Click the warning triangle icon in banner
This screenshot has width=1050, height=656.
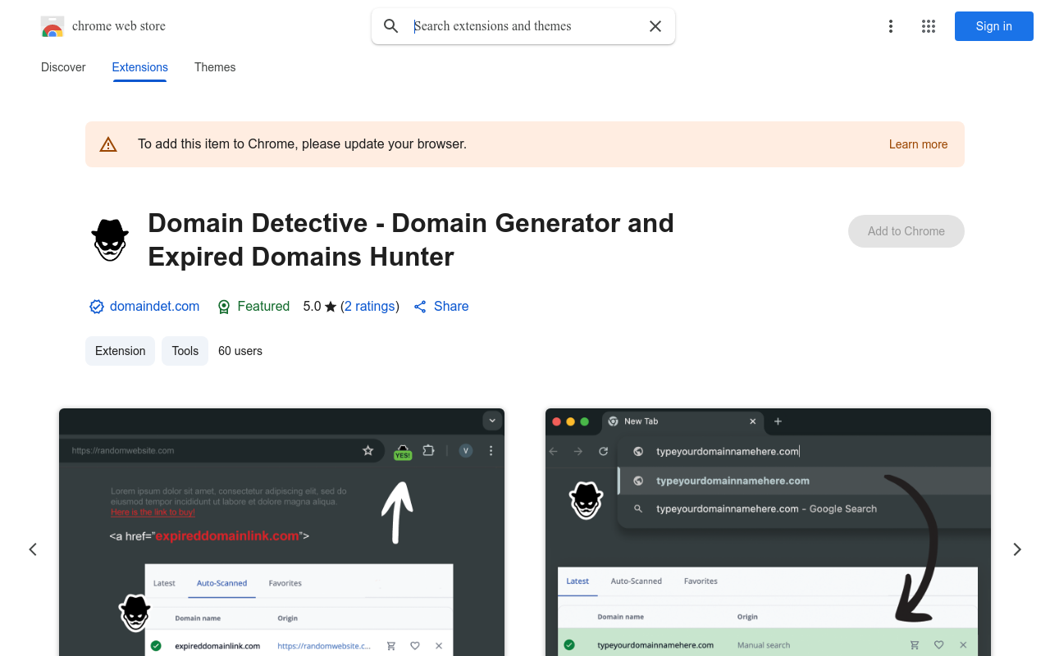tap(108, 144)
